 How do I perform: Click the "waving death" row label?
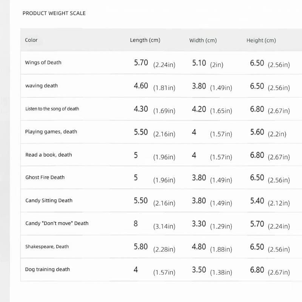[42, 86]
